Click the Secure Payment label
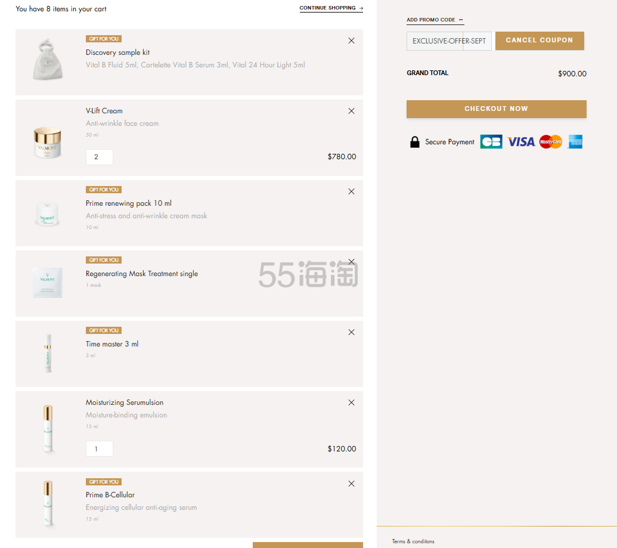617x548 pixels. click(449, 142)
